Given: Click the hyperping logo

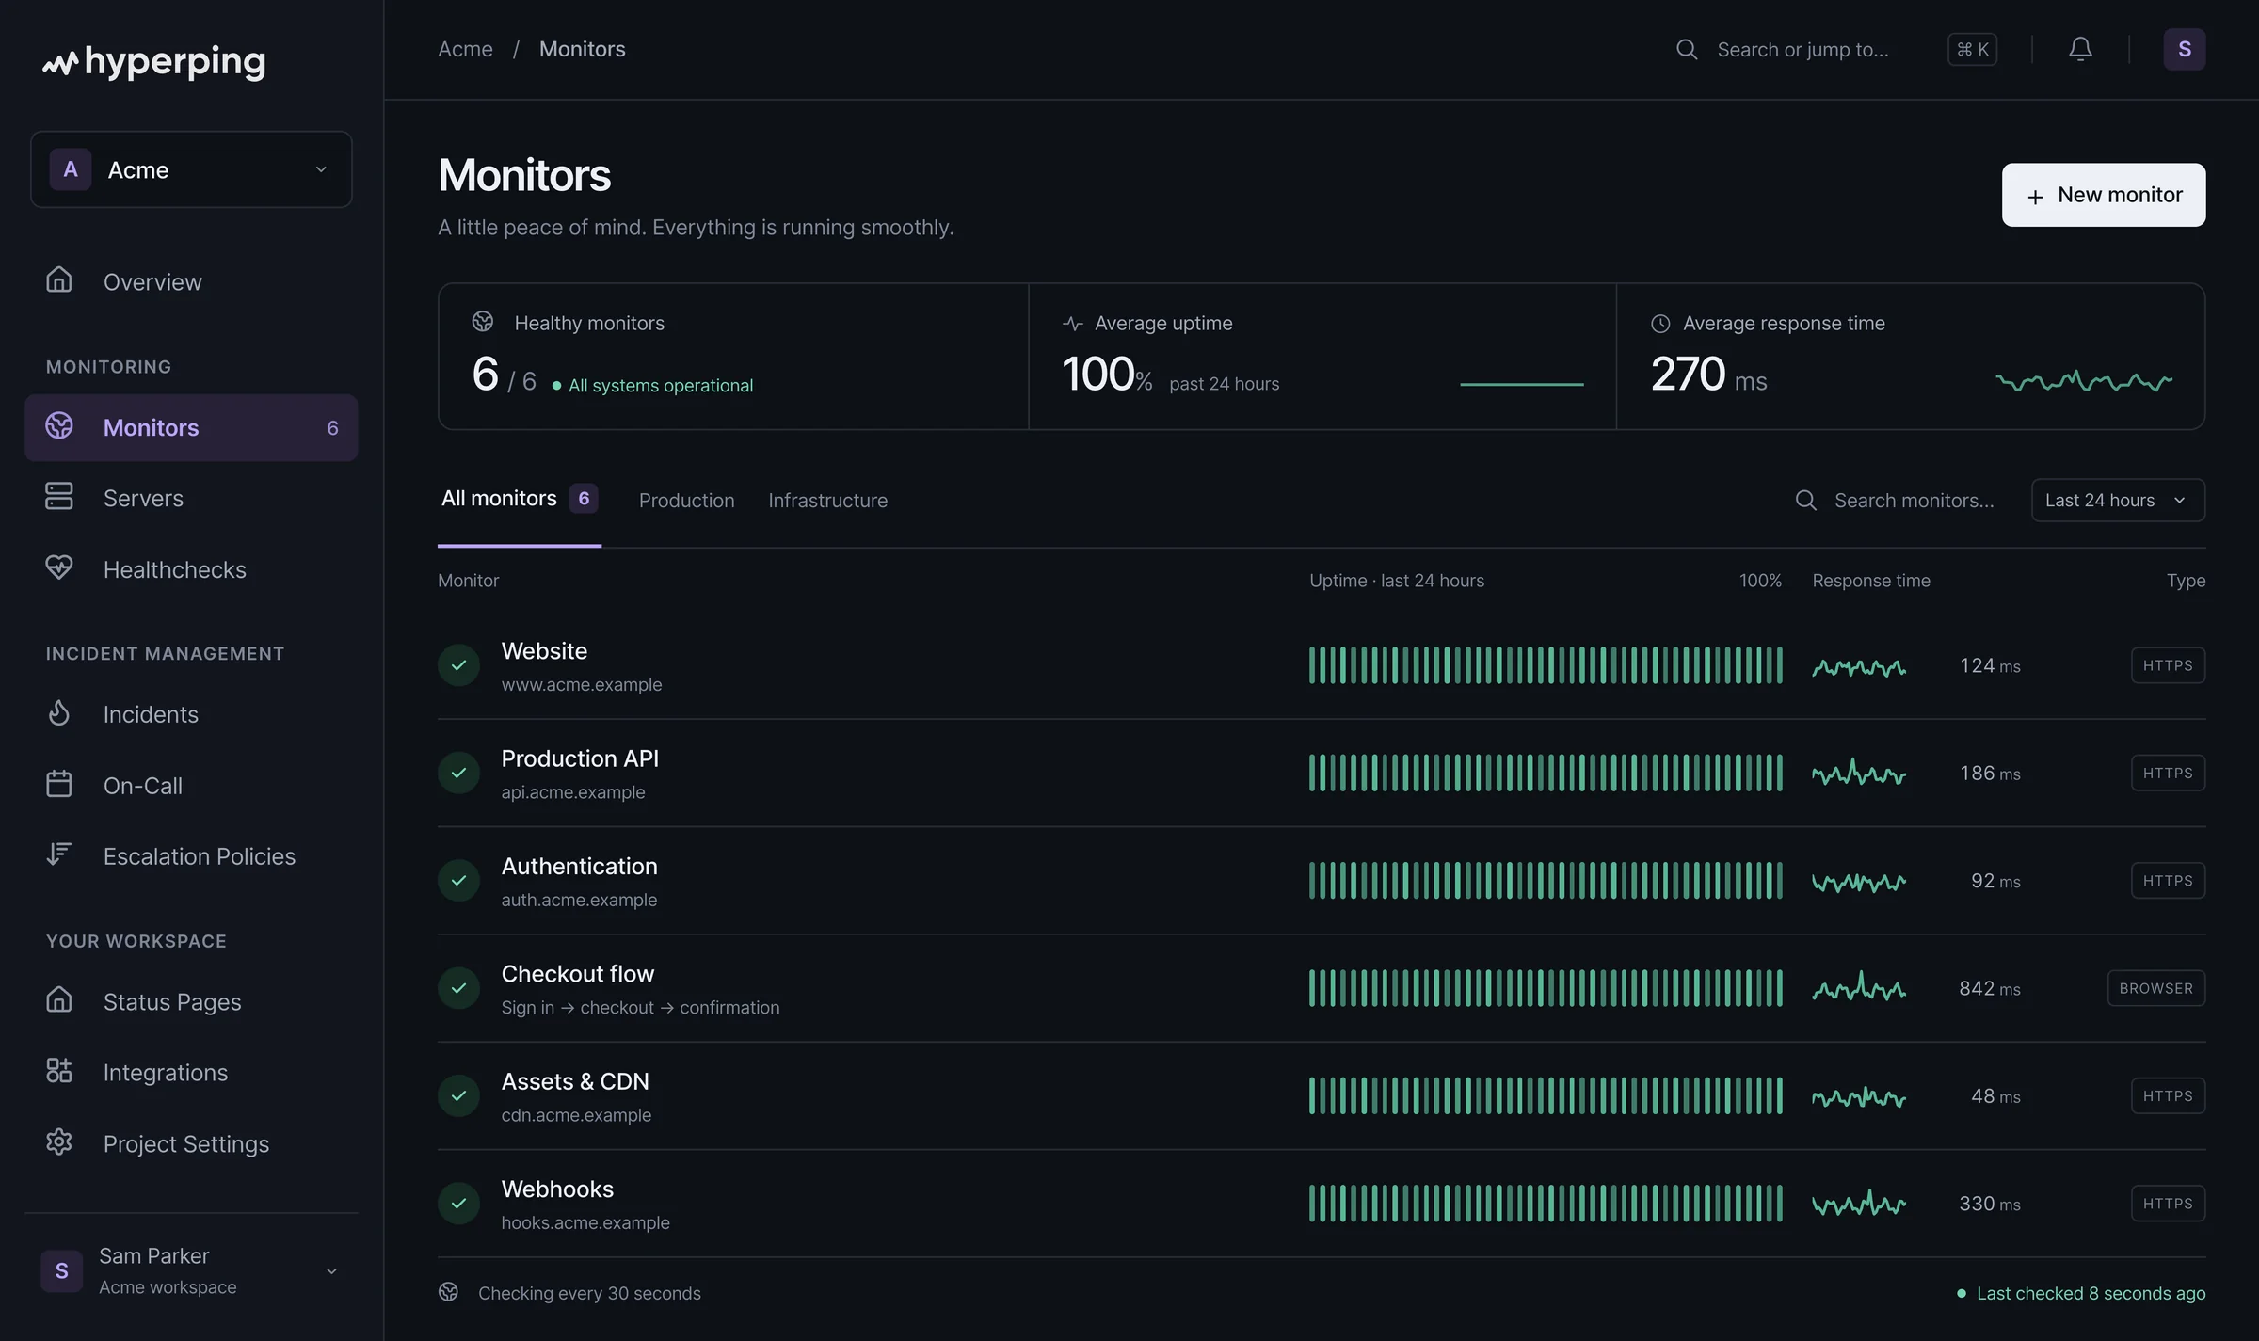Looking at the screenshot, I should (153, 62).
